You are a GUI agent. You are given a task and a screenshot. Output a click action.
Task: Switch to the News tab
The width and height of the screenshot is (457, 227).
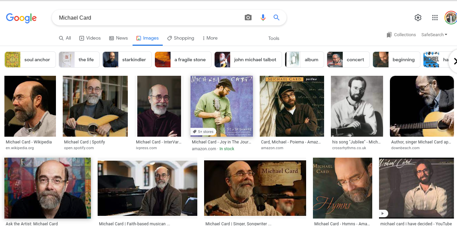(x=118, y=38)
